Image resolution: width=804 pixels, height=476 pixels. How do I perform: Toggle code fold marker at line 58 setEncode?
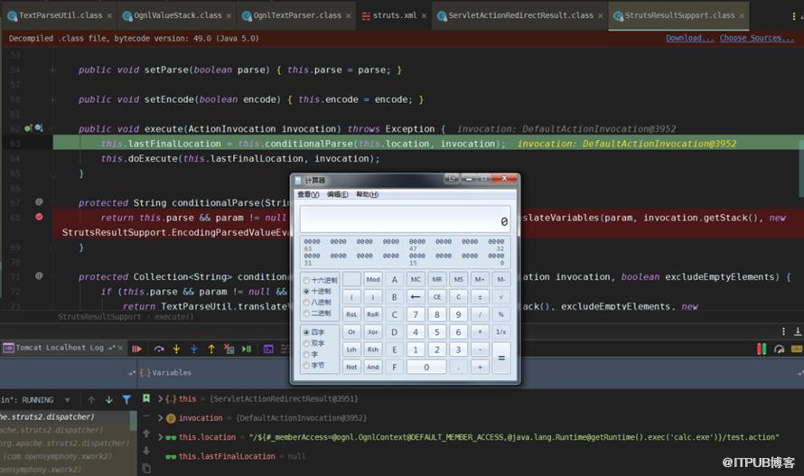click(52, 99)
